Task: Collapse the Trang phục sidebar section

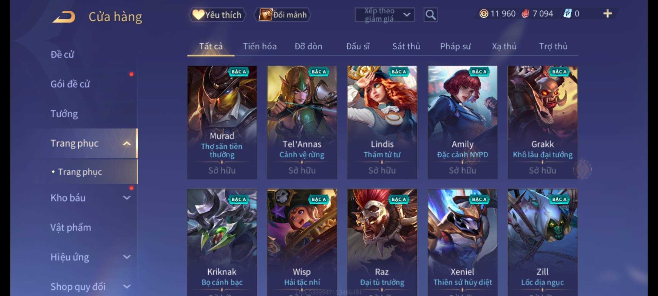Action: click(127, 143)
